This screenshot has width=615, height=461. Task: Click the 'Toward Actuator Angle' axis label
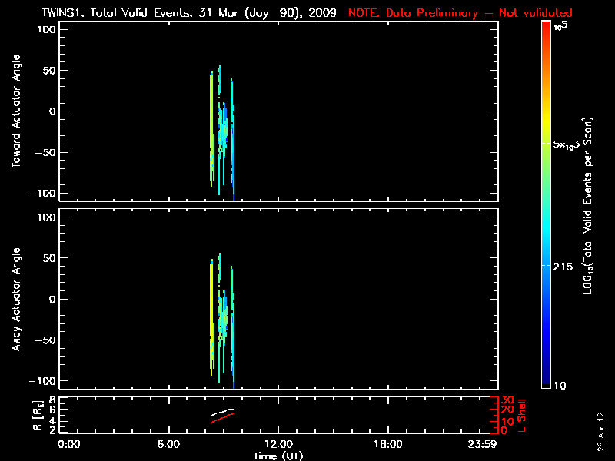15,111
